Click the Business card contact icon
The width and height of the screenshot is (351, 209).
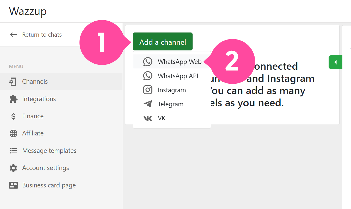pyautogui.click(x=13, y=185)
